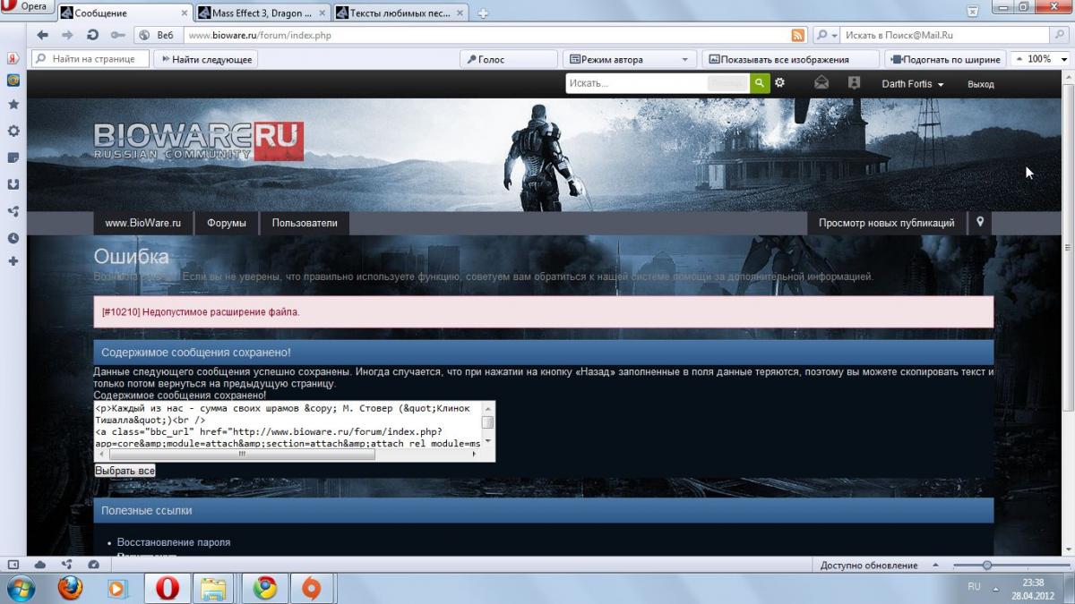Open Режим автора dropdown
1075x604 pixels.
pyautogui.click(x=630, y=59)
